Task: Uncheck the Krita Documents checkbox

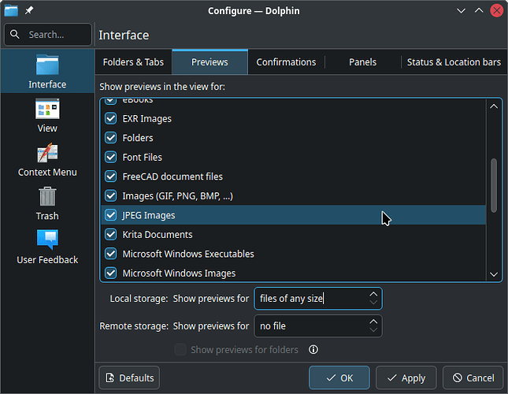Action: coord(111,235)
